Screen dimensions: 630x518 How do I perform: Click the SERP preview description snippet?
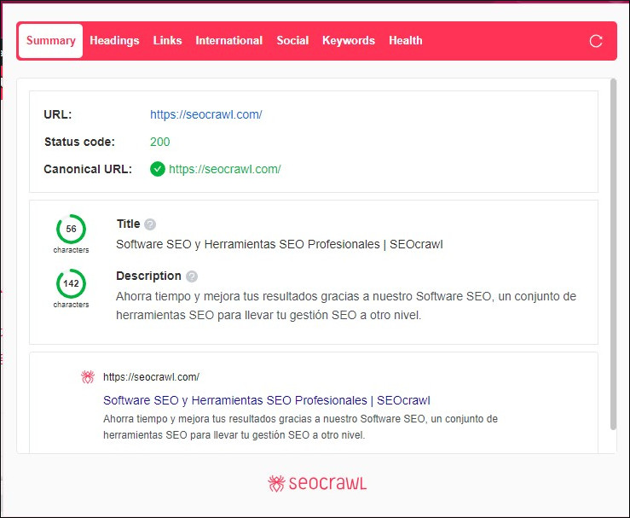(x=301, y=427)
